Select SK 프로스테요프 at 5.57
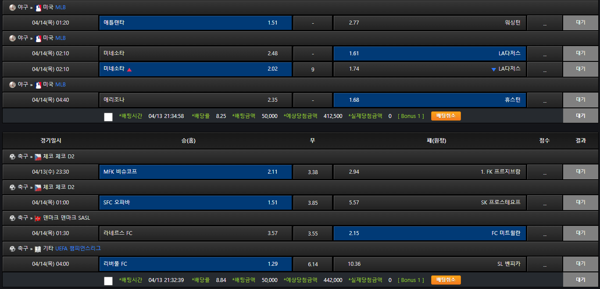This screenshot has width=600, height=289. (430, 203)
